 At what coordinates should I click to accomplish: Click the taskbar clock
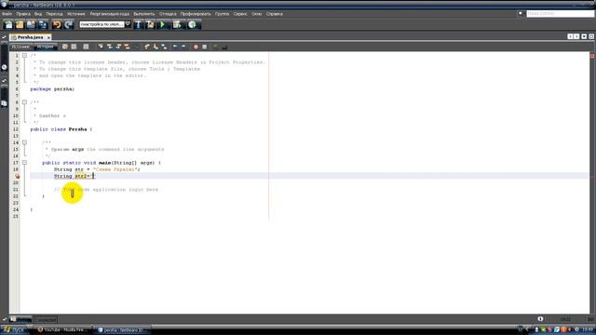tap(589, 329)
